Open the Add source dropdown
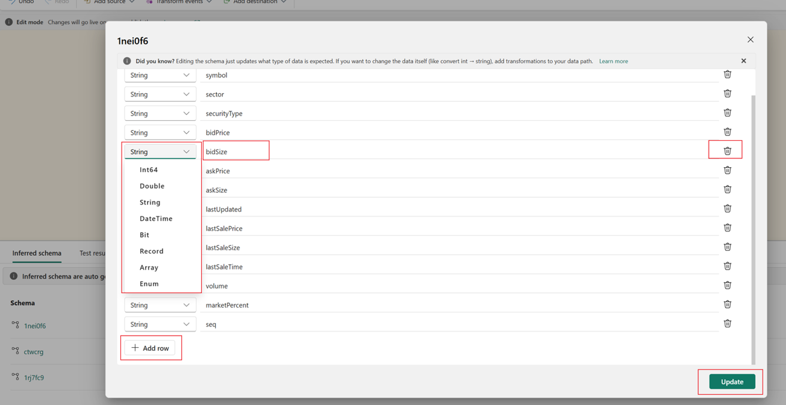The width and height of the screenshot is (786, 405). click(109, 2)
